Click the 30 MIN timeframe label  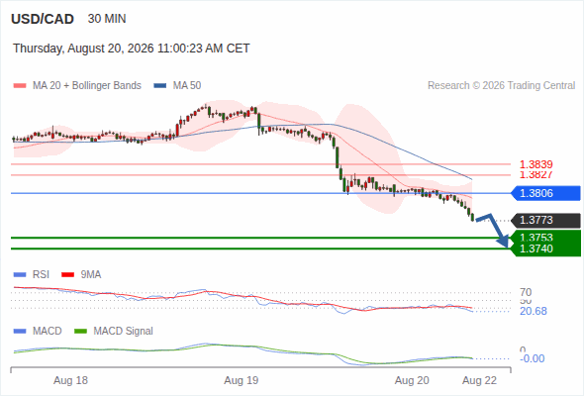pos(107,19)
